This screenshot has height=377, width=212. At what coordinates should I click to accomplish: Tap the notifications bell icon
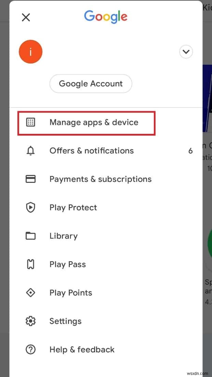[30, 151]
